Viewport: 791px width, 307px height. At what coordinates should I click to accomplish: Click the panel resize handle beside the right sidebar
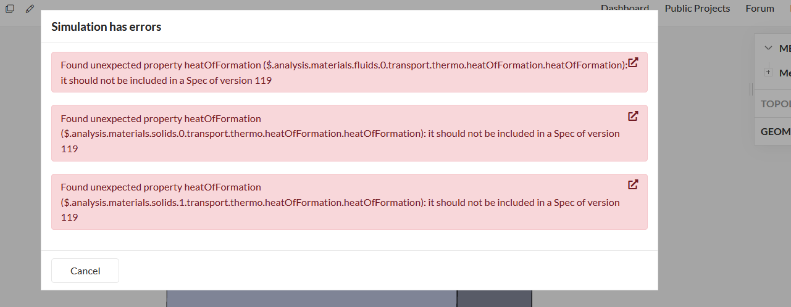[751, 89]
